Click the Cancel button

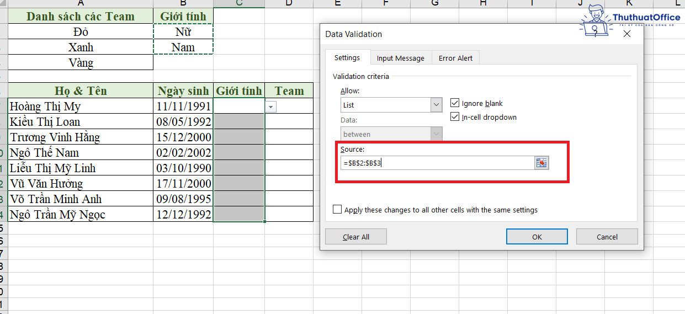607,237
